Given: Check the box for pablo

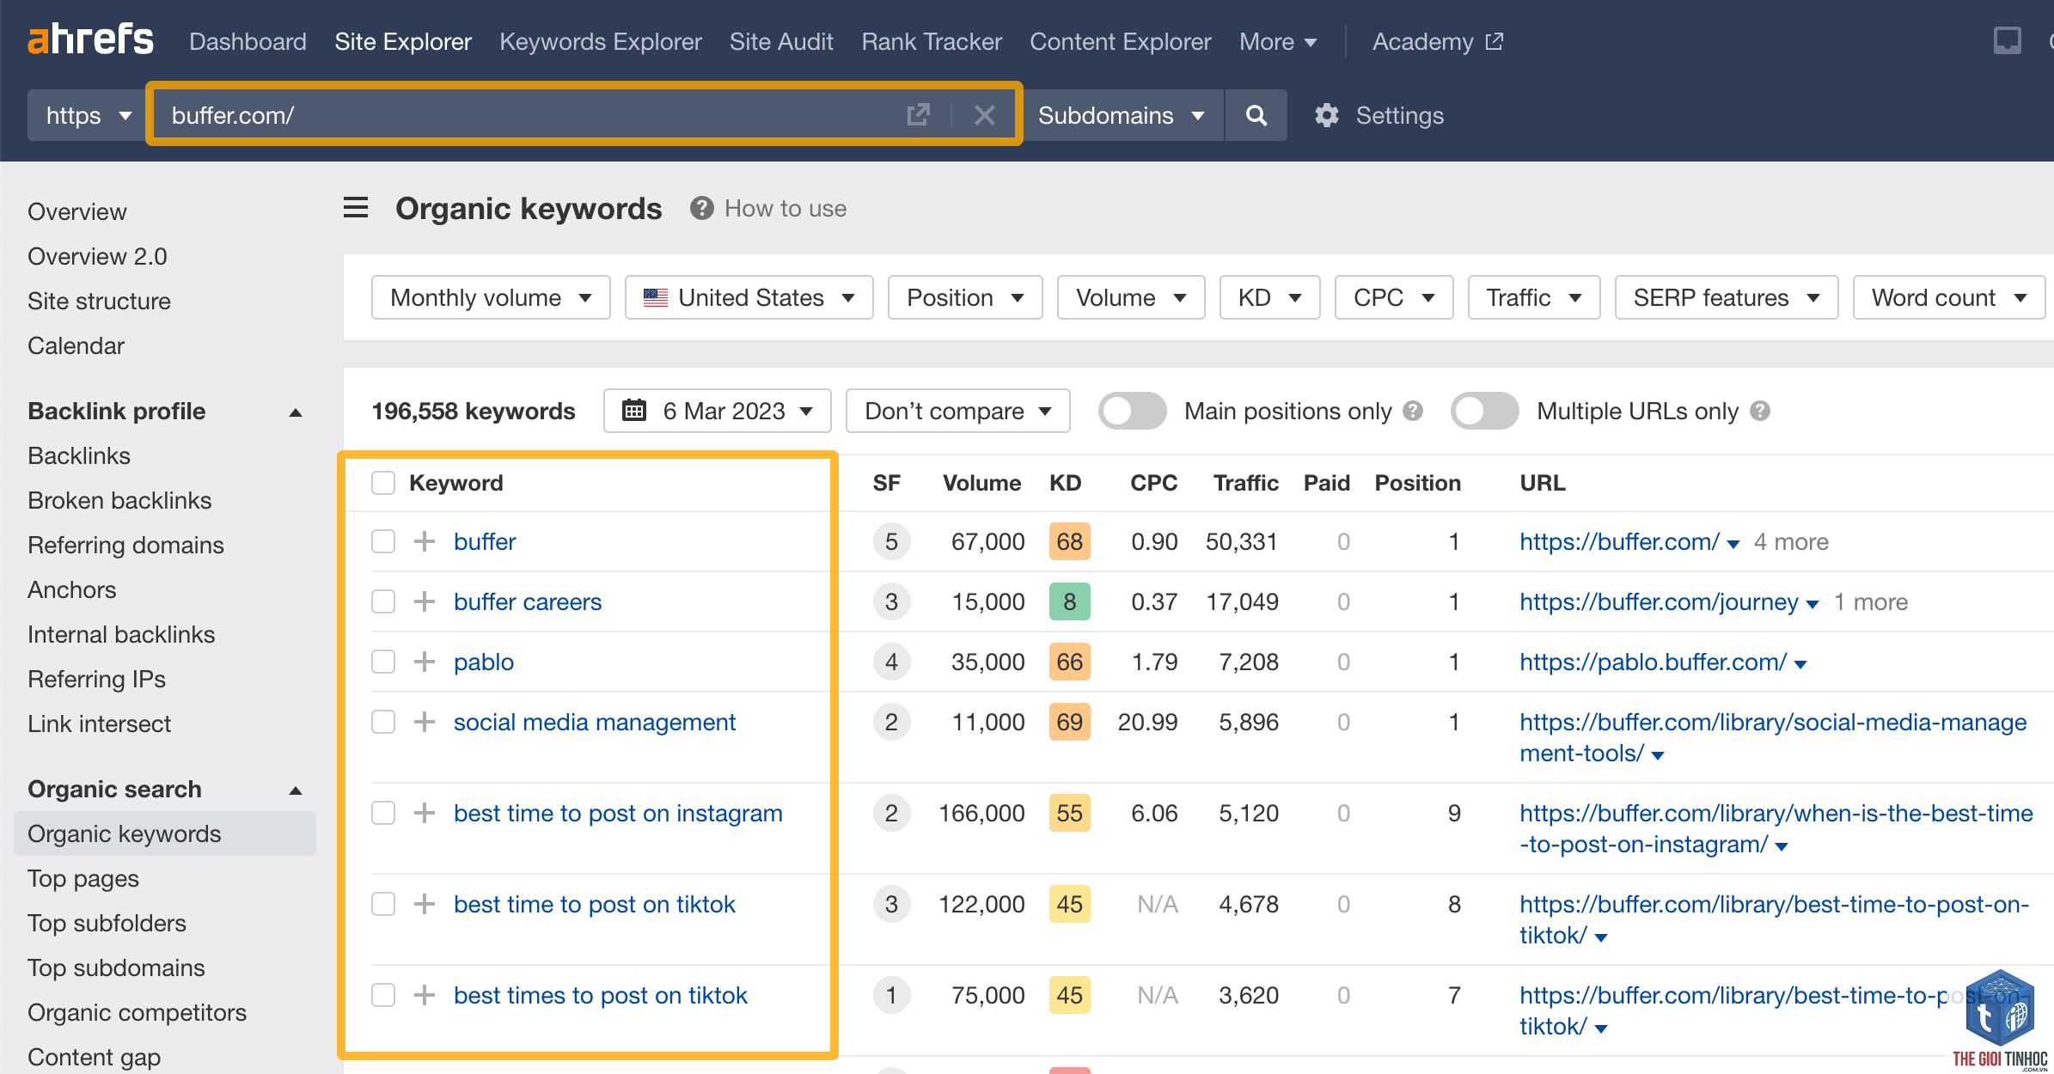Looking at the screenshot, I should pyautogui.click(x=383, y=662).
